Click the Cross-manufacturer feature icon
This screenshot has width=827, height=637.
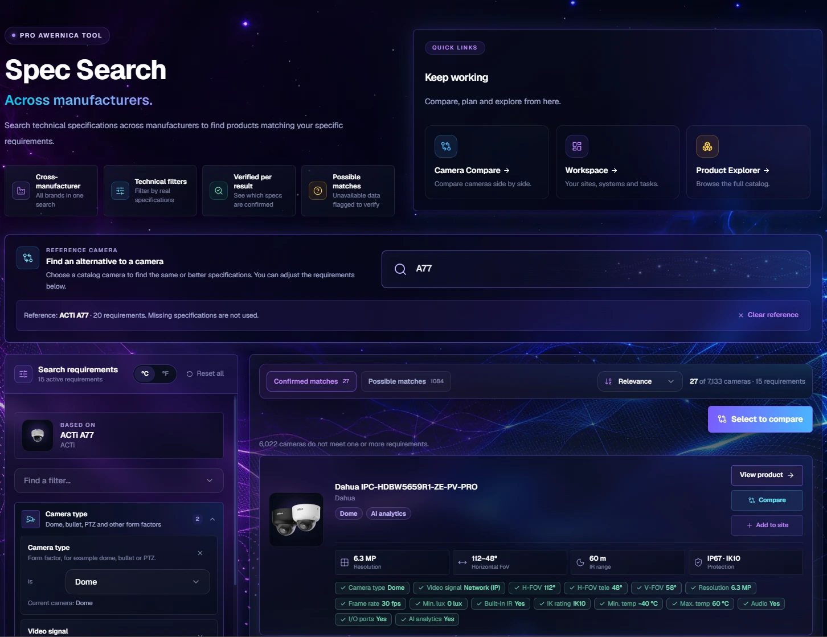click(21, 191)
